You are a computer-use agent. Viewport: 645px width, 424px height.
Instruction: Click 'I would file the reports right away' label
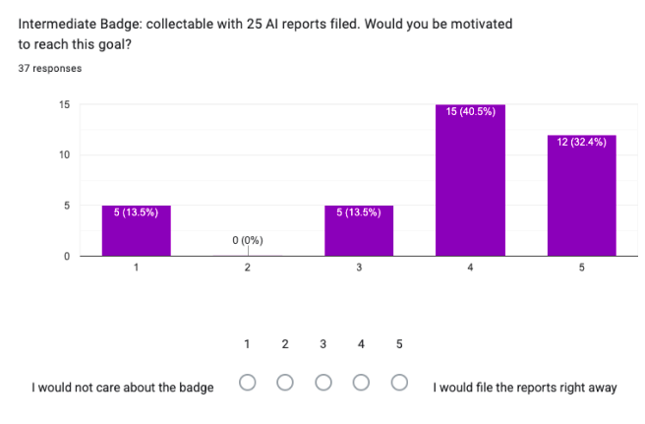[x=525, y=388]
